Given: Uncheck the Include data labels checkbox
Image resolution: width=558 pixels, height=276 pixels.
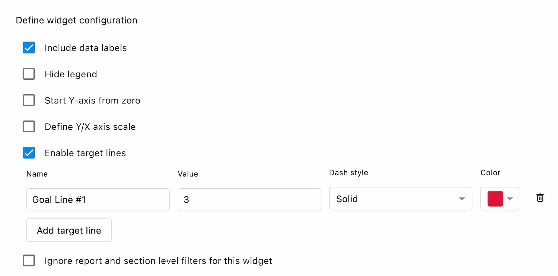Looking at the screenshot, I should click(x=29, y=48).
